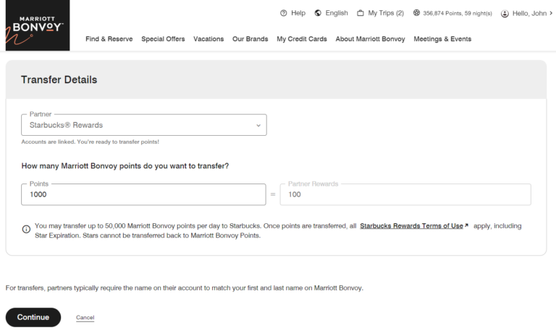Click the Help link text

point(298,13)
